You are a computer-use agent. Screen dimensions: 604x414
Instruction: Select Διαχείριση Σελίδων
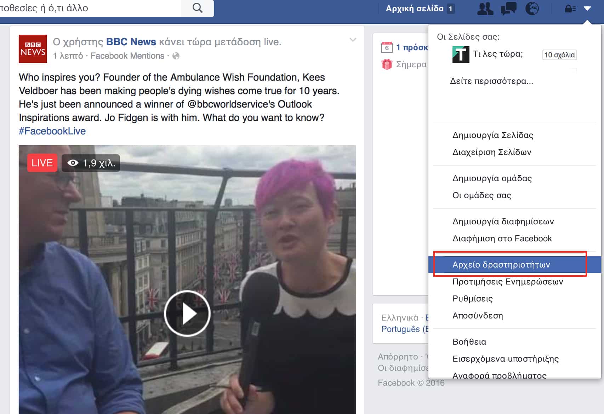pos(492,152)
